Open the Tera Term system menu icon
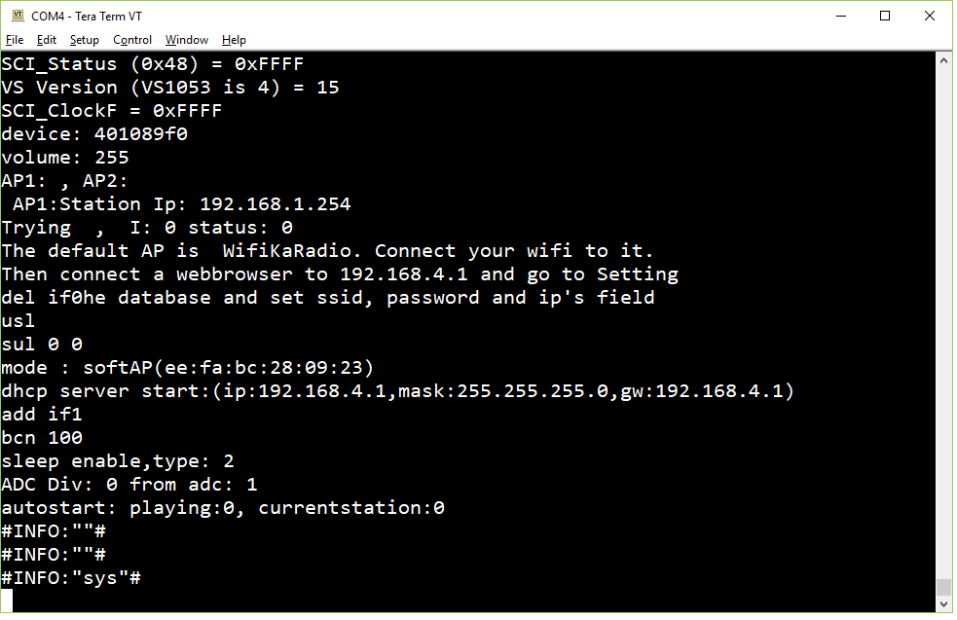Screen dimensions: 957x620 tap(18, 16)
